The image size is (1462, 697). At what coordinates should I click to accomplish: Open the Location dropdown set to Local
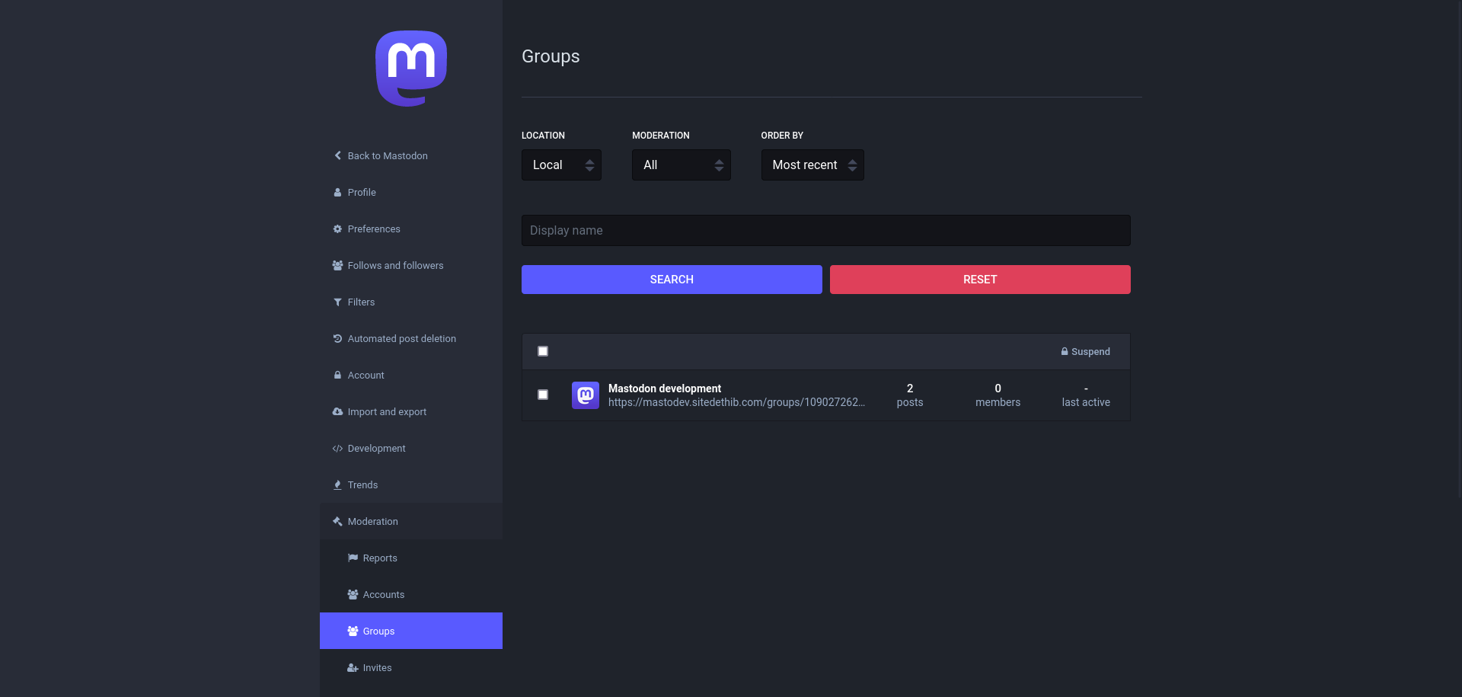click(561, 165)
